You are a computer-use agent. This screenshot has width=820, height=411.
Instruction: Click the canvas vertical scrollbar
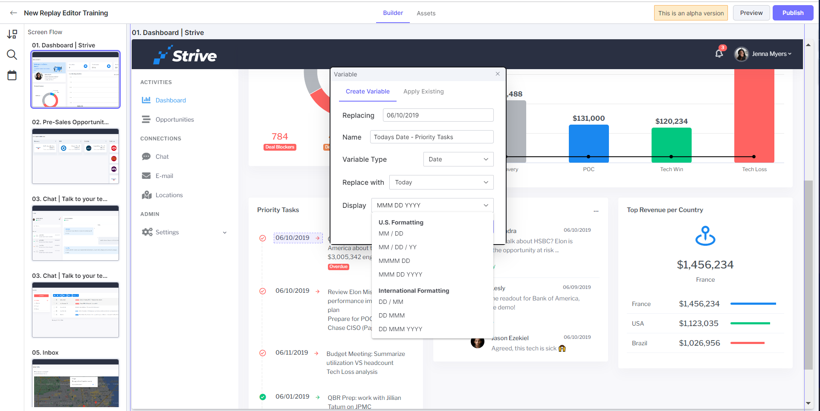tap(808, 275)
